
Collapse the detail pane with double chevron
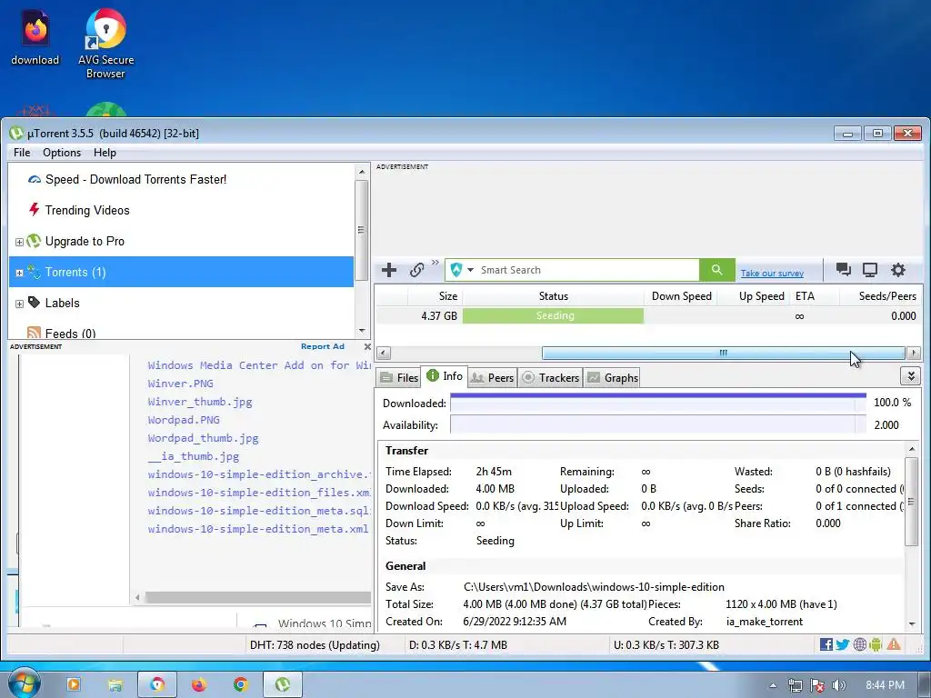[910, 376]
